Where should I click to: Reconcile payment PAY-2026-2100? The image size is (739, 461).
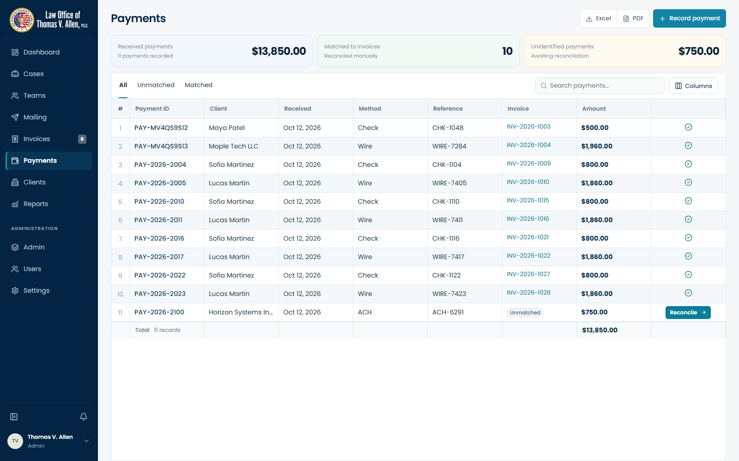coord(688,313)
